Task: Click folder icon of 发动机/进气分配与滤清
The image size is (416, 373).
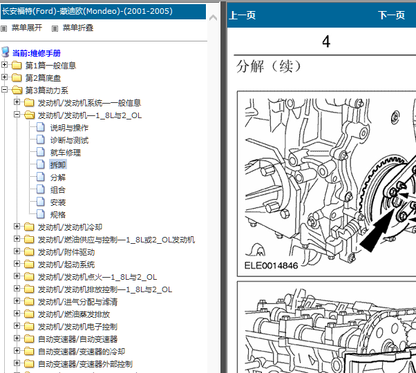Action: point(29,302)
